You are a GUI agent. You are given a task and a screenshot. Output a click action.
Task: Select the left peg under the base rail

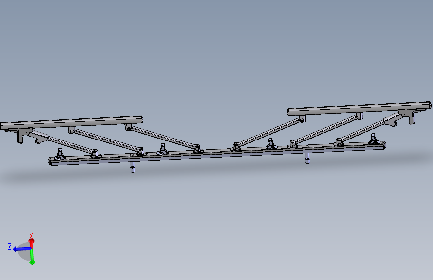click(133, 167)
